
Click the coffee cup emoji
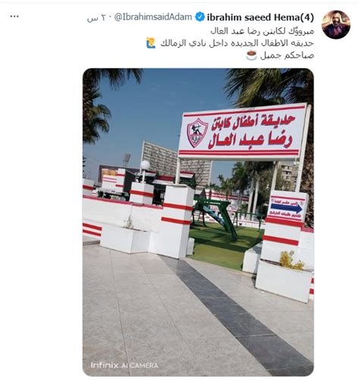(x=251, y=55)
